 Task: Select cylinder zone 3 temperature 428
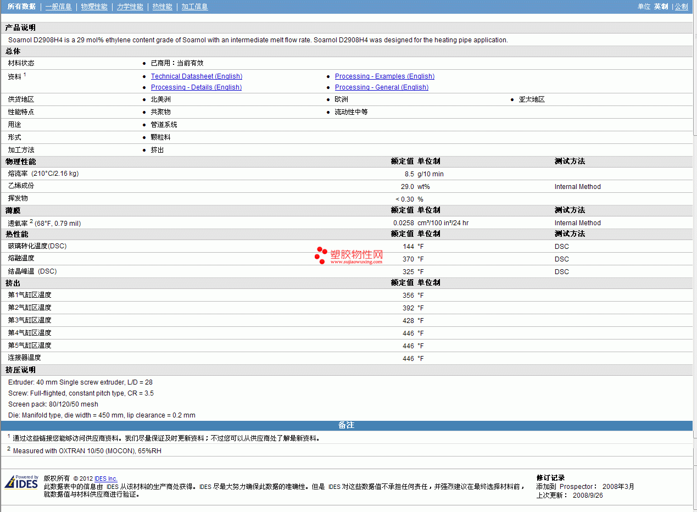click(x=408, y=321)
